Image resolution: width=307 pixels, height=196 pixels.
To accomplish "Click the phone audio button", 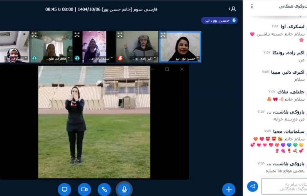I will [104, 189].
